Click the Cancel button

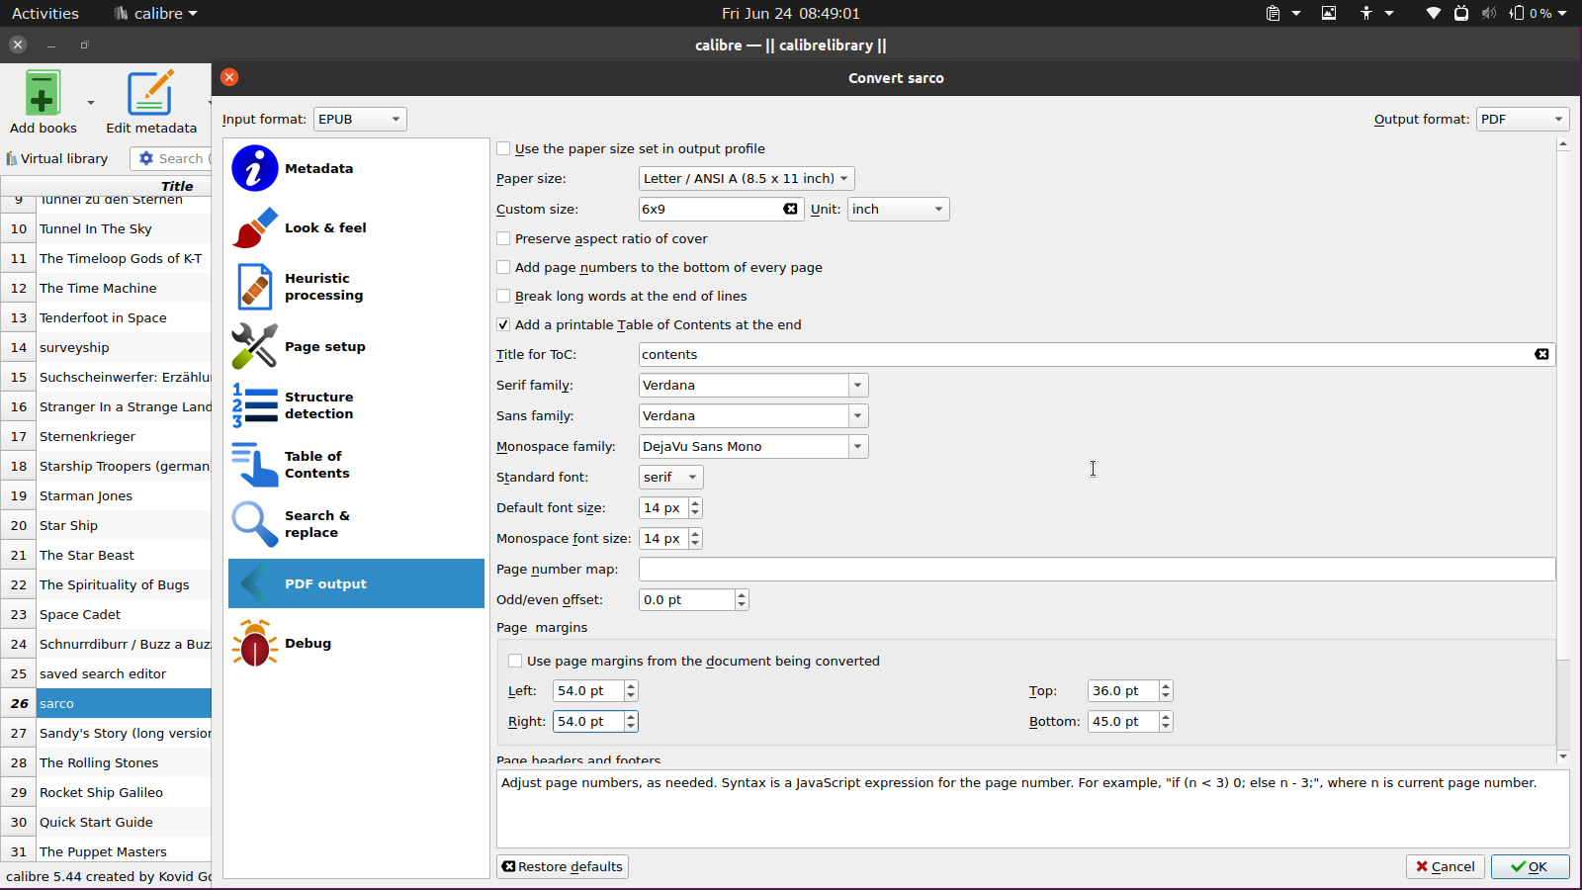click(1446, 866)
